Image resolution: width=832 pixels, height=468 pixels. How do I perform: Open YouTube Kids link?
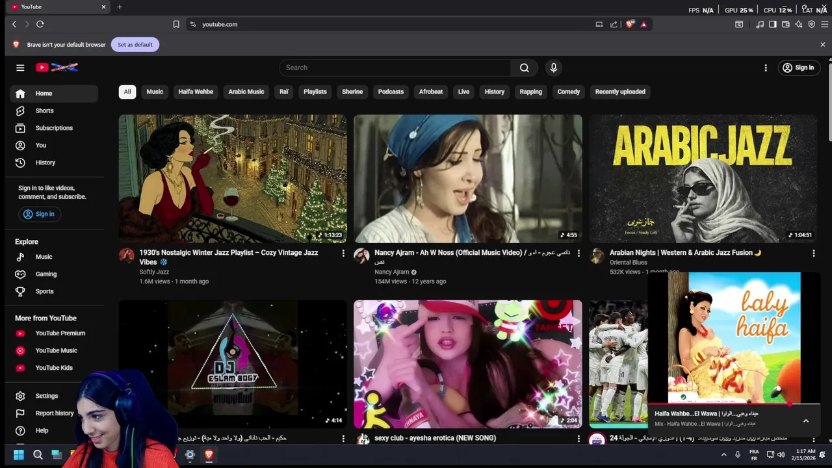pos(54,368)
